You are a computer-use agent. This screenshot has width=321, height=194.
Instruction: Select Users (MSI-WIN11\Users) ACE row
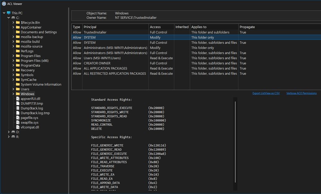click(x=196, y=58)
